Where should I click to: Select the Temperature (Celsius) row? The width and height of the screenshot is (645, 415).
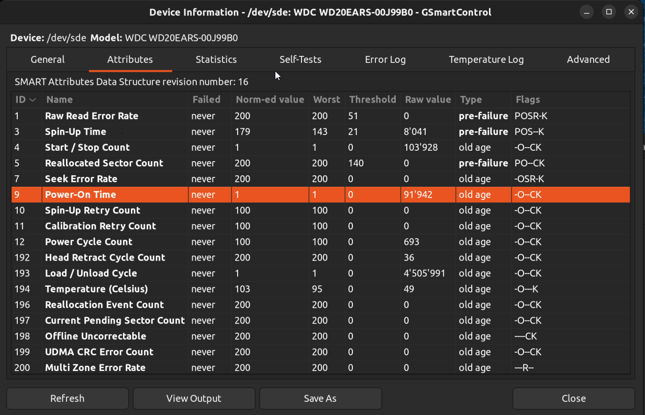(321, 289)
